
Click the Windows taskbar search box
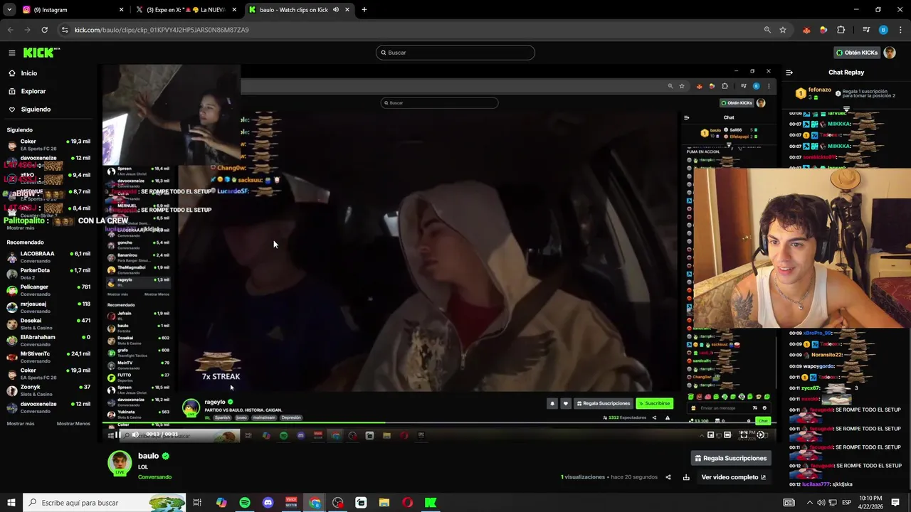tap(104, 503)
